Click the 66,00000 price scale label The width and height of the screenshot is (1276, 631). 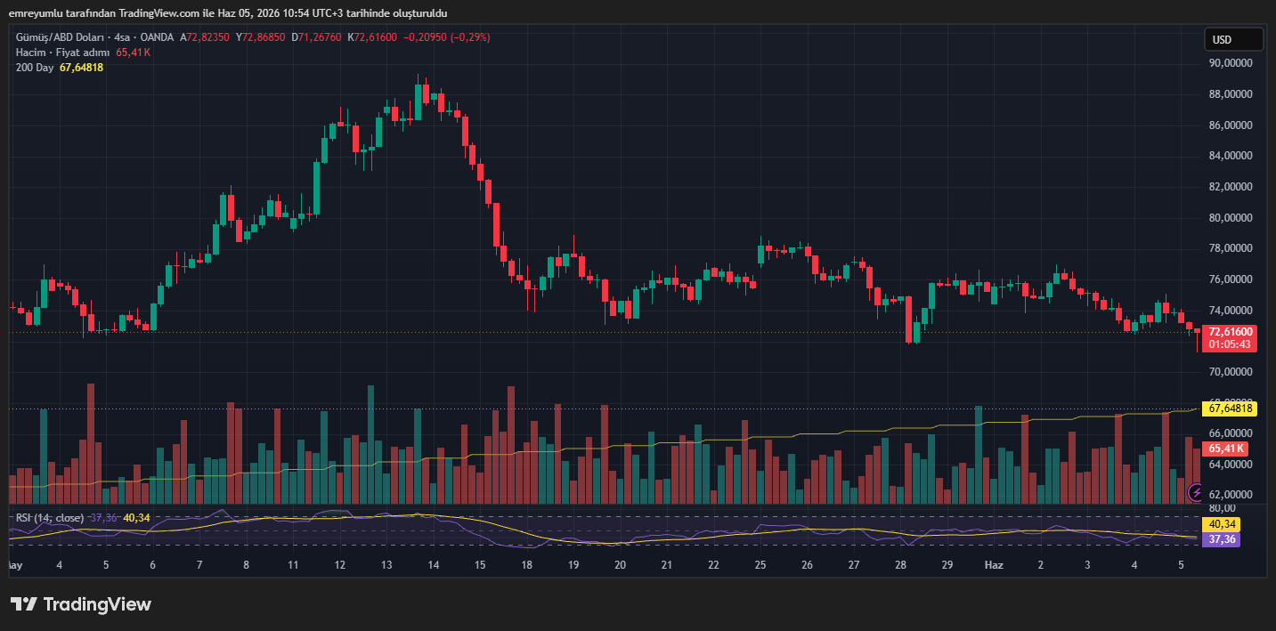1229,433
